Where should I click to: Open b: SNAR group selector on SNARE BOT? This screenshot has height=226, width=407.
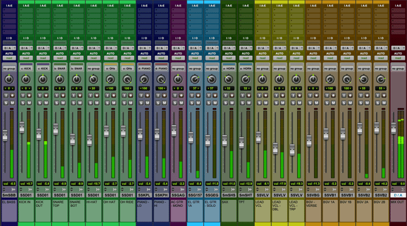[77, 69]
